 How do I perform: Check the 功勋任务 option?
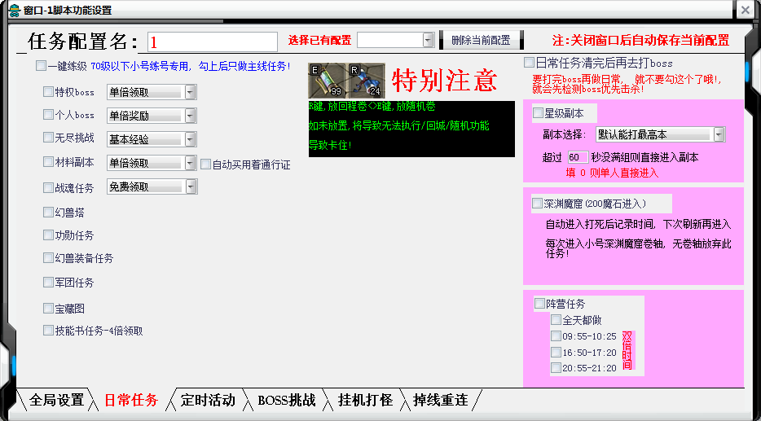(x=48, y=235)
